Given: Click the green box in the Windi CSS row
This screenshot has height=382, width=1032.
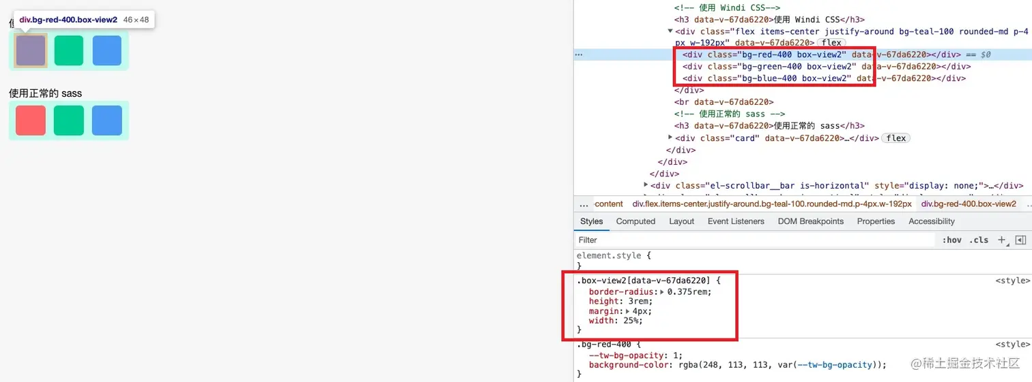Looking at the screenshot, I should point(69,50).
